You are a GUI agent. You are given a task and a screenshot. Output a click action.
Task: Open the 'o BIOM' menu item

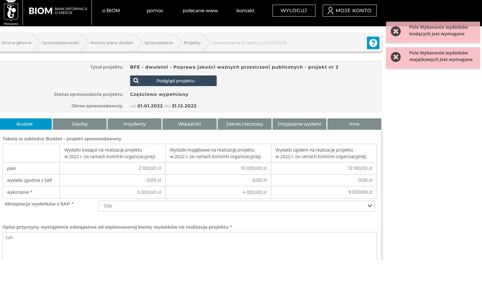[x=111, y=11]
